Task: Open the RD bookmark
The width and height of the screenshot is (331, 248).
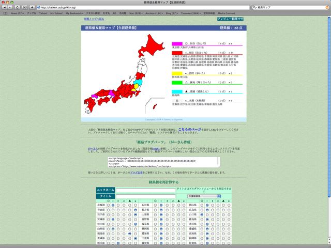Action: [114, 13]
